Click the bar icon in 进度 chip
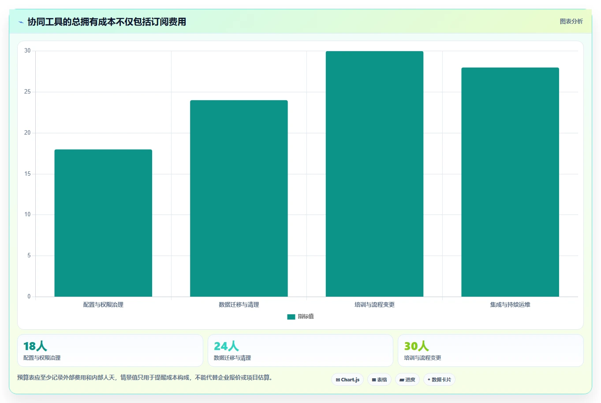The image size is (601, 403). click(x=402, y=380)
